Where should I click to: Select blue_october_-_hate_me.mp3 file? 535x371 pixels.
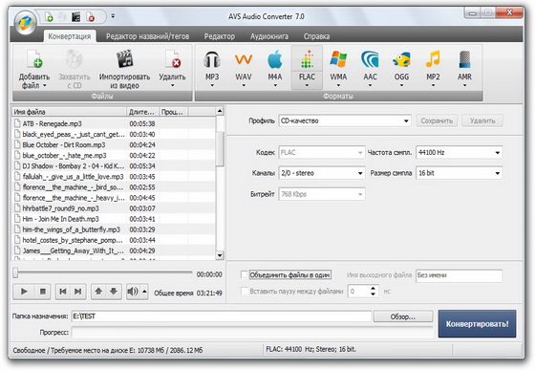pos(114,156)
